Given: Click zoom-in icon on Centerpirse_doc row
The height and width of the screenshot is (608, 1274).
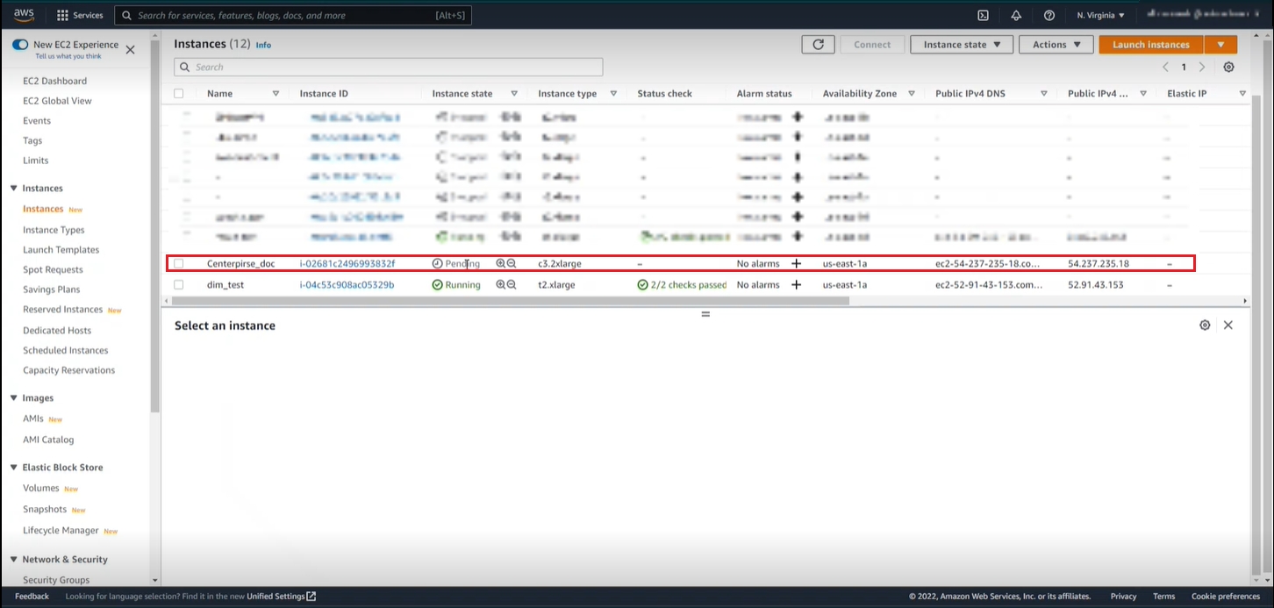Looking at the screenshot, I should tap(501, 263).
